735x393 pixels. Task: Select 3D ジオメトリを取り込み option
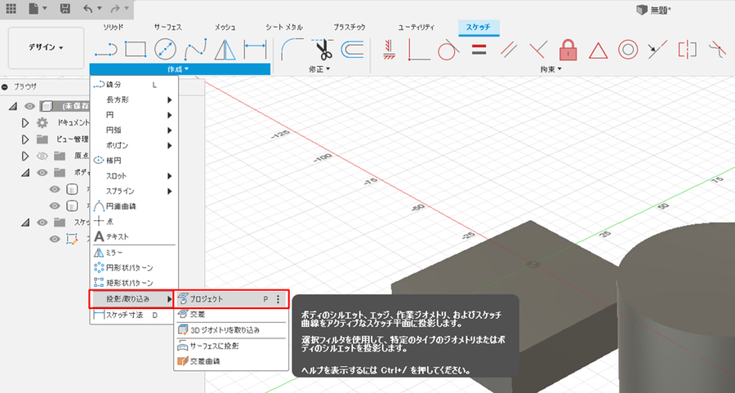click(x=230, y=330)
